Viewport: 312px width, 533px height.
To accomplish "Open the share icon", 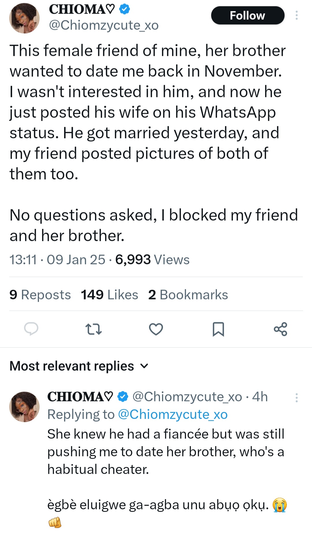I will tap(281, 329).
